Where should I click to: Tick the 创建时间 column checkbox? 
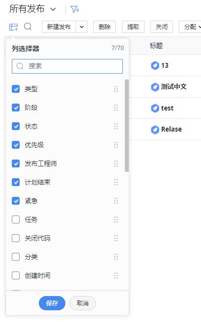pyautogui.click(x=16, y=275)
